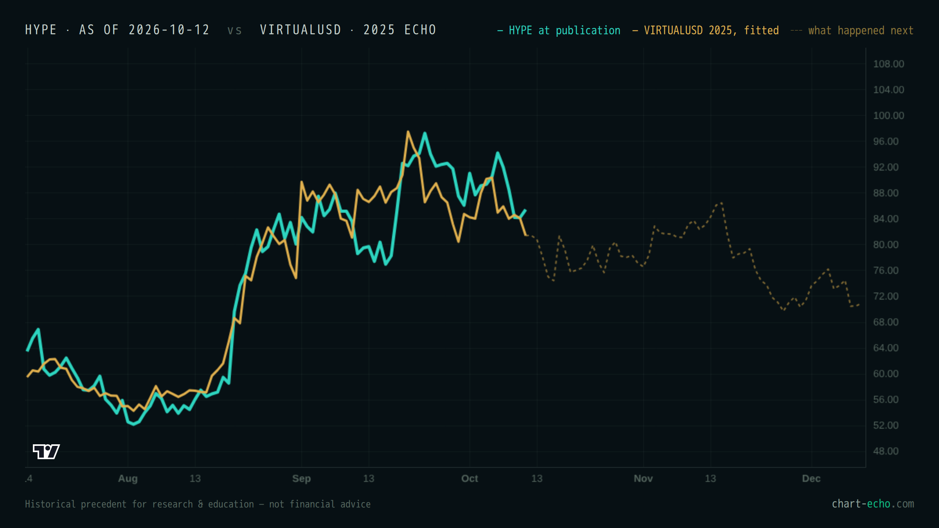Image resolution: width=939 pixels, height=528 pixels.
Task: Click the 100.00 price axis label
Action: (889, 115)
